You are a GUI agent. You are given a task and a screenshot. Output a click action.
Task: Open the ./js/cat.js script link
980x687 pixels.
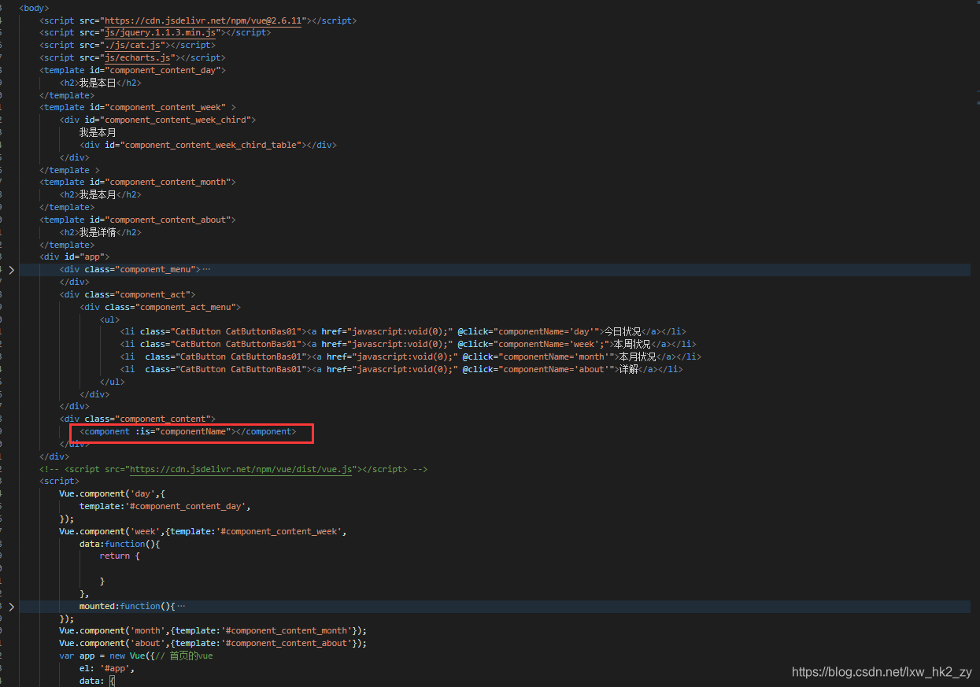[x=134, y=46]
